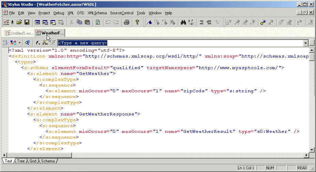Click the binoculars Find icon

[183, 22]
